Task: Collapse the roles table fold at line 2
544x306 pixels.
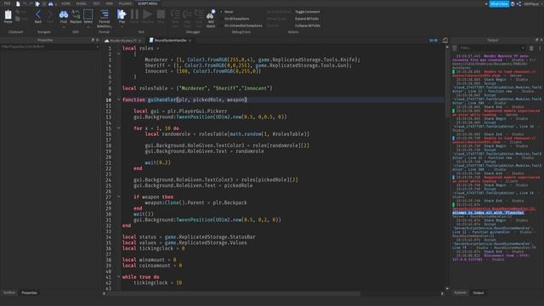Action: click(x=119, y=54)
